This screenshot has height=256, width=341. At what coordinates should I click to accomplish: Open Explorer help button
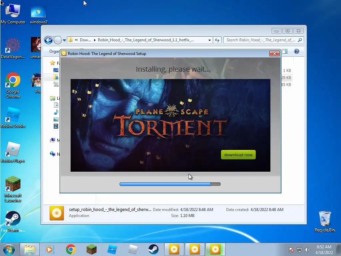click(x=297, y=51)
